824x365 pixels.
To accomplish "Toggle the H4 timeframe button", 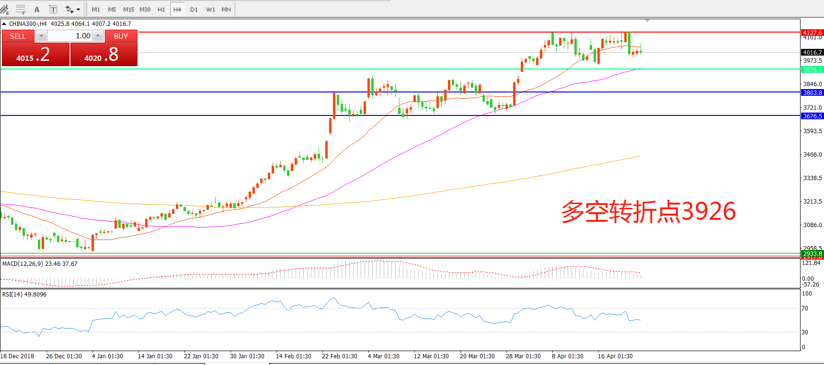I will 177,9.
